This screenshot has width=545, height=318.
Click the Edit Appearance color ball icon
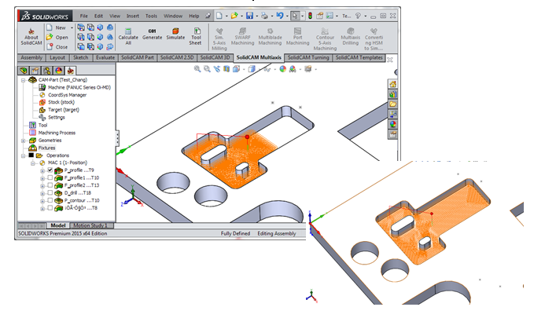[x=283, y=69]
